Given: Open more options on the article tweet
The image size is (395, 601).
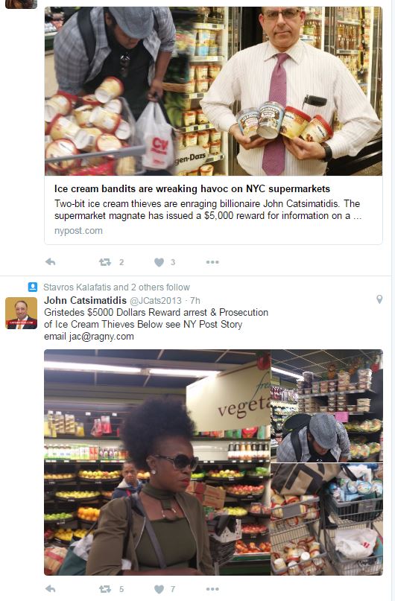Looking at the screenshot, I should coord(212,262).
